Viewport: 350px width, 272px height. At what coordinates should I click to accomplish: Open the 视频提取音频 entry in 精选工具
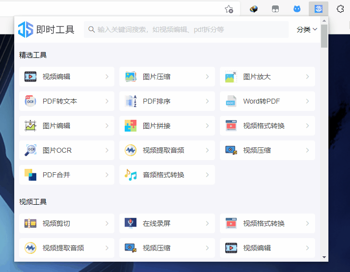click(x=167, y=150)
